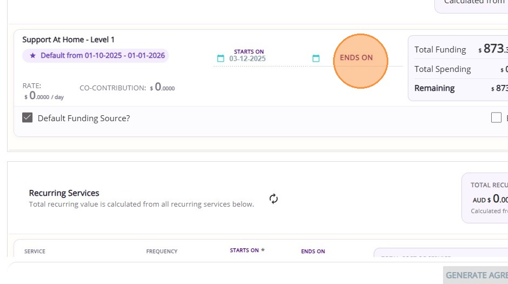This screenshot has width=508, height=284.
Task: Click the star icon in Default badge
Action: pos(32,56)
